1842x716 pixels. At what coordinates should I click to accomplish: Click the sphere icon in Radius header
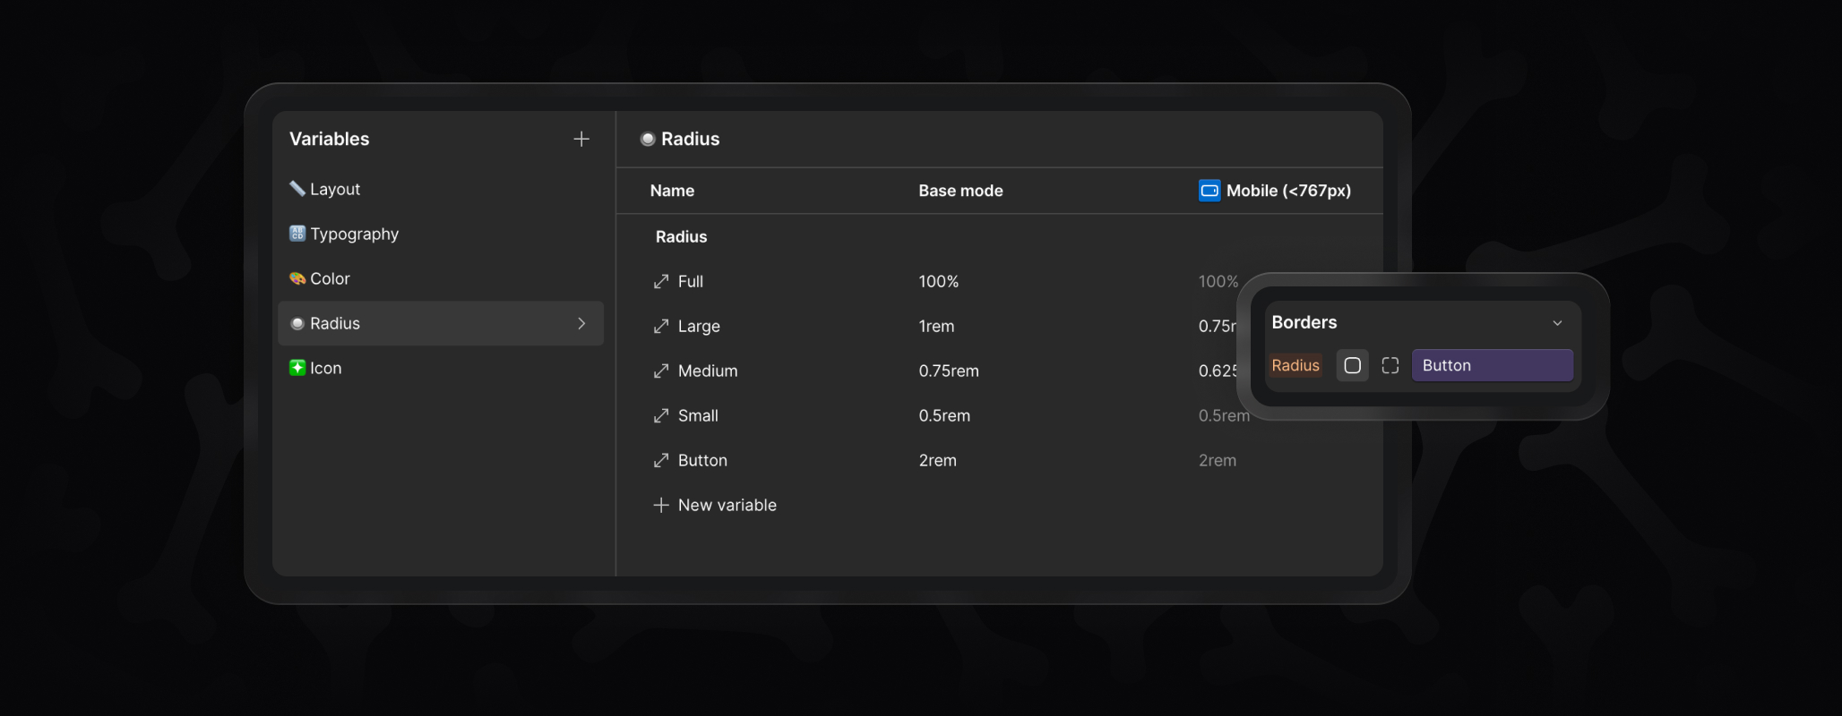coord(648,139)
